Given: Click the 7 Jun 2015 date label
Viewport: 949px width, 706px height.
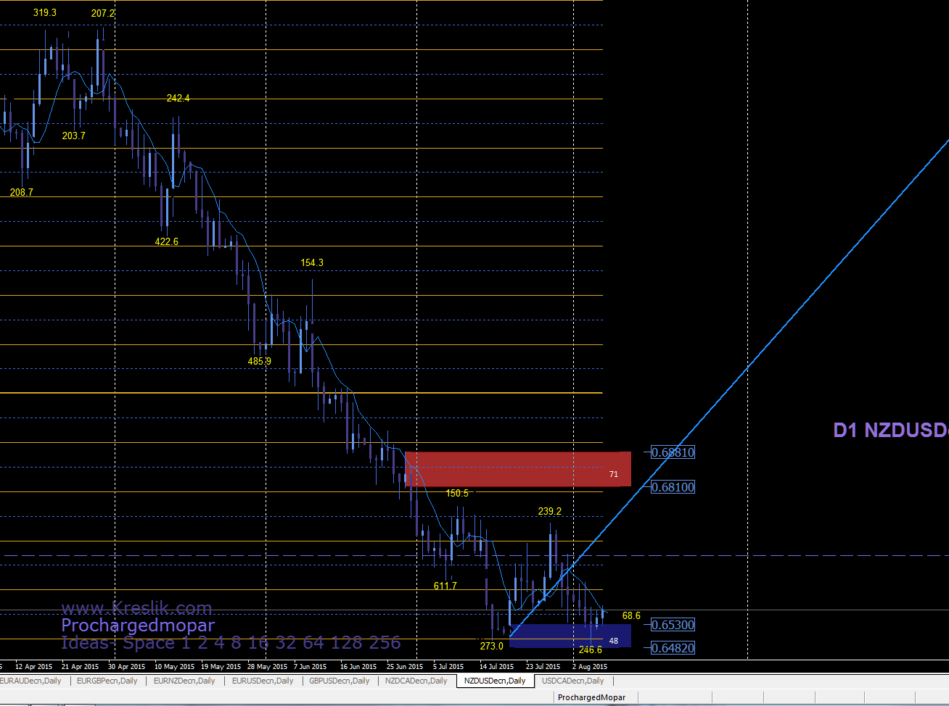Looking at the screenshot, I should pyautogui.click(x=310, y=666).
